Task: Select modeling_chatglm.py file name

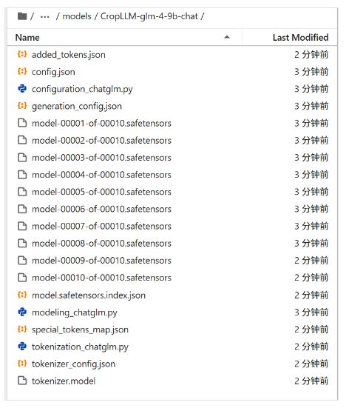Action: click(x=74, y=312)
